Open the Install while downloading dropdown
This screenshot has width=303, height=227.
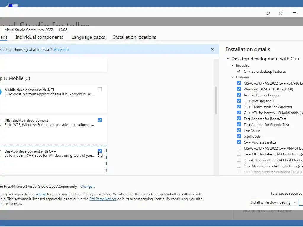pos(273,202)
